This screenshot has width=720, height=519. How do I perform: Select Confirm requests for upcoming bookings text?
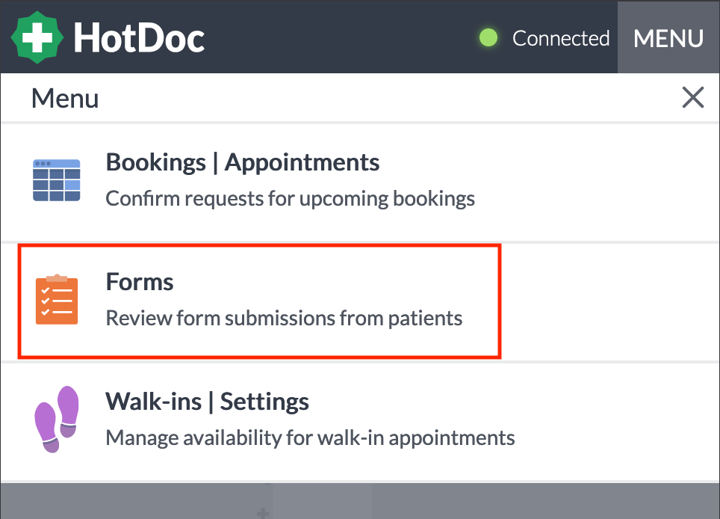tap(291, 199)
